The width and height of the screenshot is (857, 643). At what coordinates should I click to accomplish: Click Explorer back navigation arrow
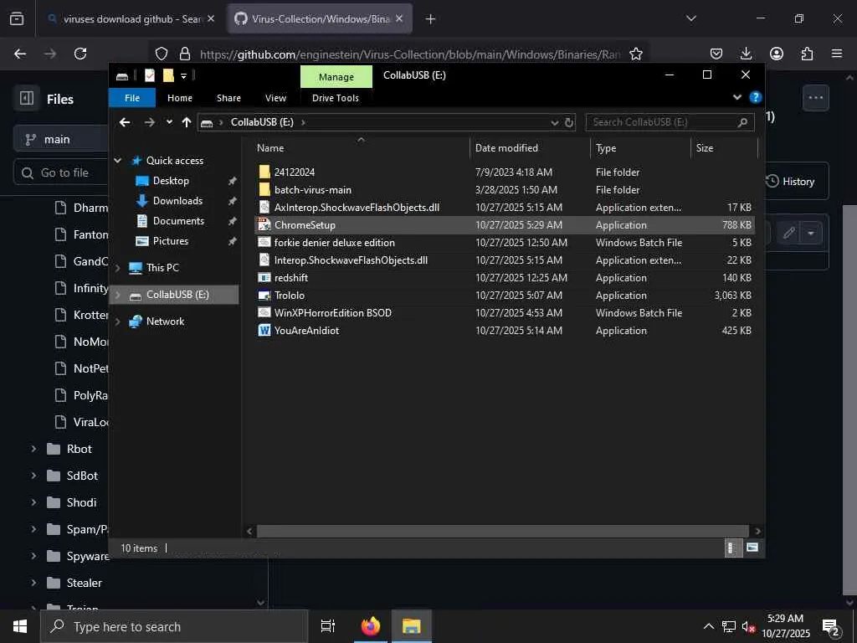[126, 122]
